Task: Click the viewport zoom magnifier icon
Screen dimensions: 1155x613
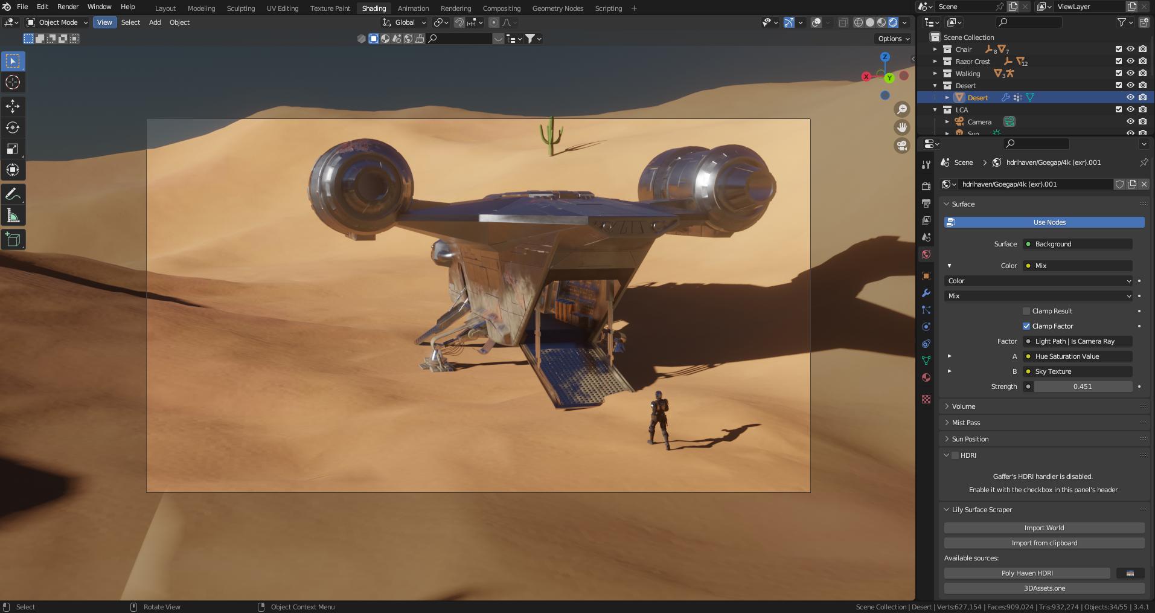Action: [x=902, y=109]
